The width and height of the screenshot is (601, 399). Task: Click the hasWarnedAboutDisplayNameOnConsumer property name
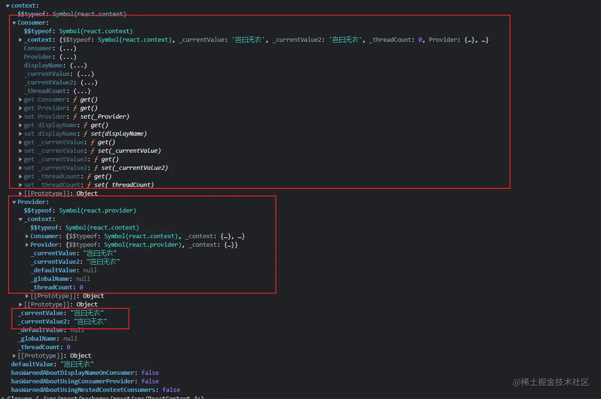(x=73, y=373)
